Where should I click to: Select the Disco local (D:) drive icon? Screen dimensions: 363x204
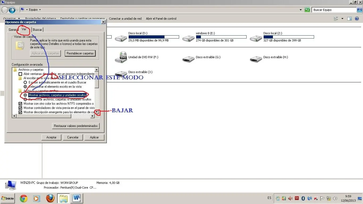[121, 38]
